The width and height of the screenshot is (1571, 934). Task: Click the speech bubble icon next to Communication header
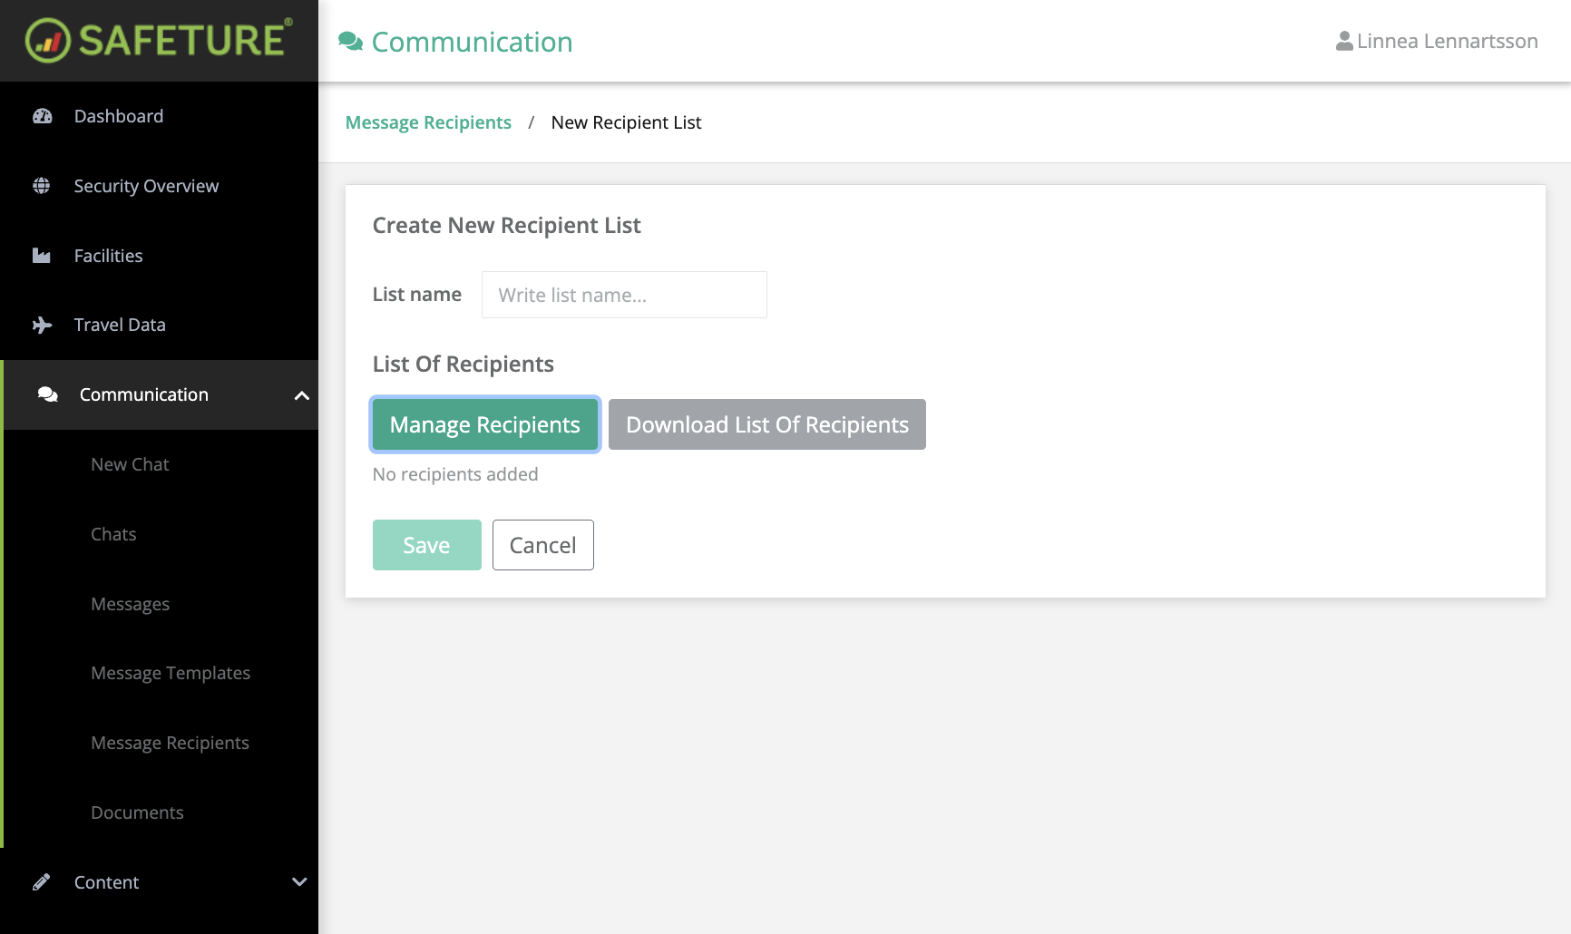coord(349,41)
